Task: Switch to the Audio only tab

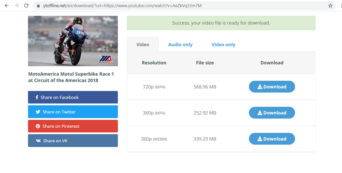Action: pos(181,45)
